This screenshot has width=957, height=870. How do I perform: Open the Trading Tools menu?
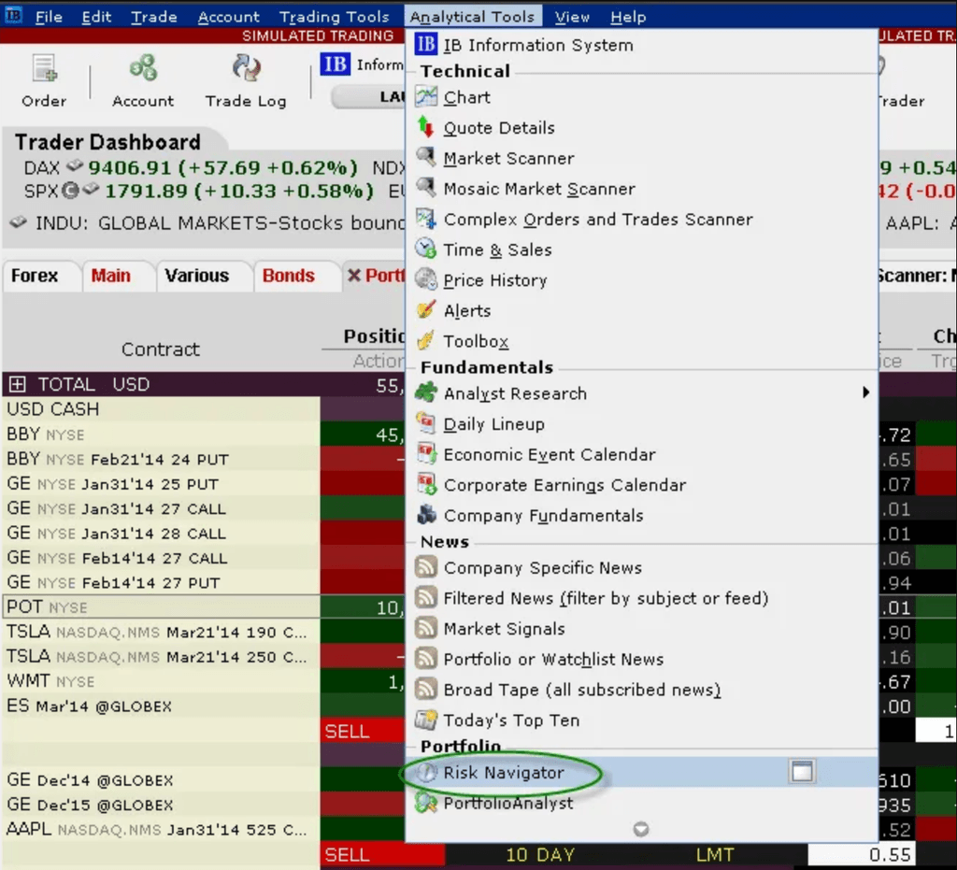coord(334,16)
